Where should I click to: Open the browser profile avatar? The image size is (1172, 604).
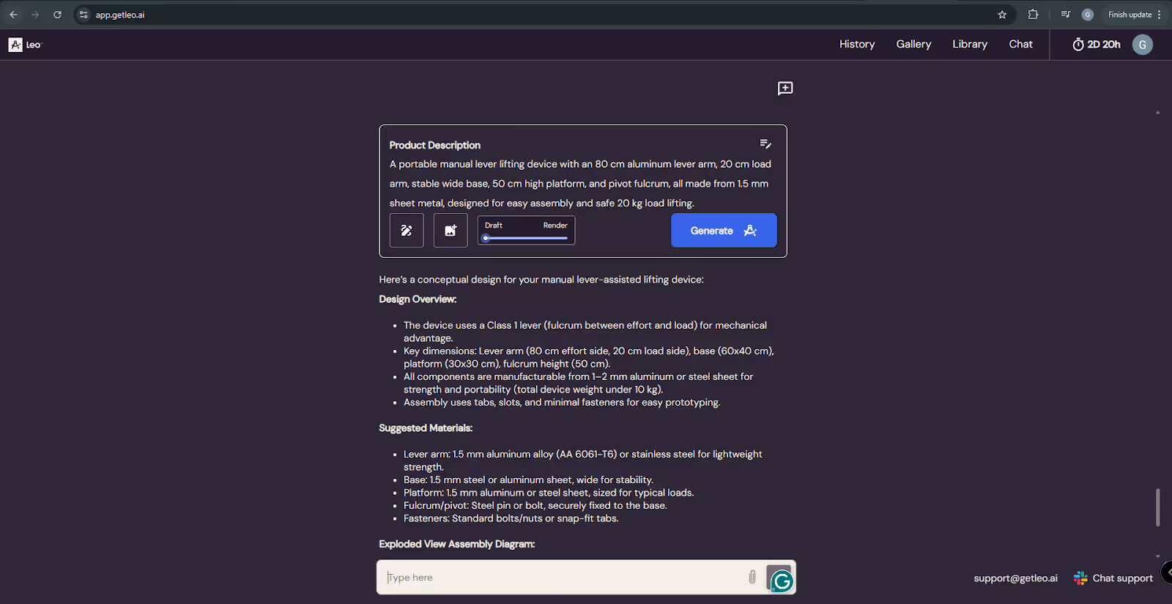tap(1088, 15)
